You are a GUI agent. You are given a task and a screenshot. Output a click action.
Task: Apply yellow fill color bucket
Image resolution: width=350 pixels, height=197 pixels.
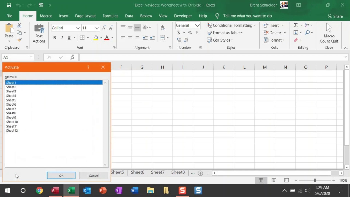(96, 38)
